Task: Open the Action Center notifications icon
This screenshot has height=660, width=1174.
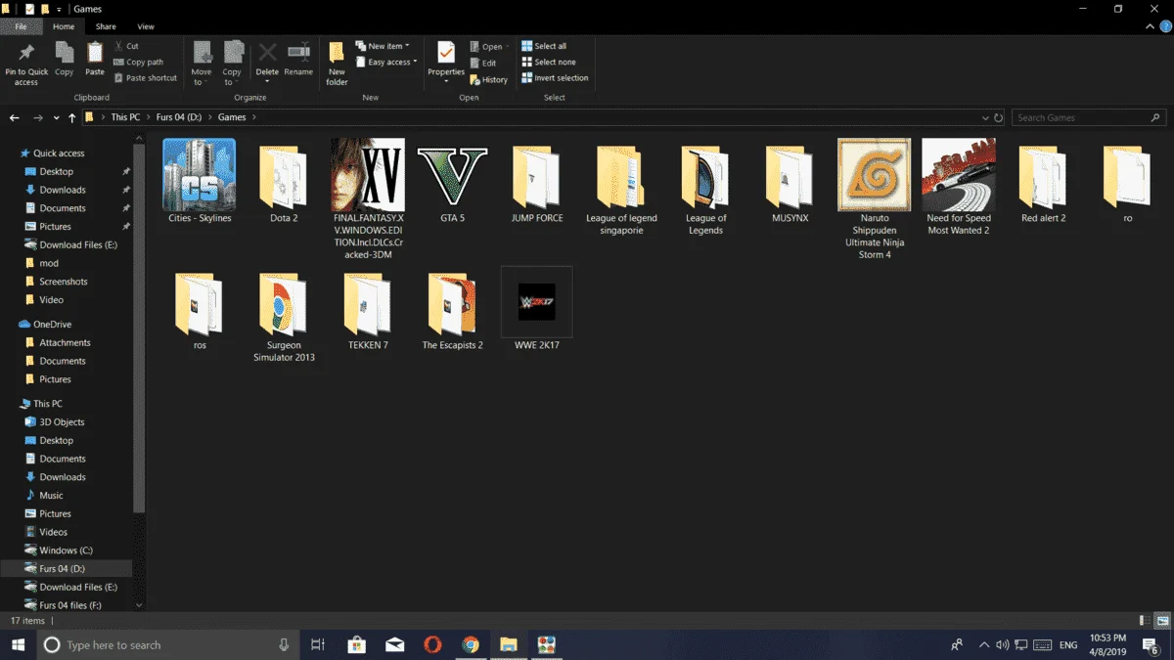Action: [1151, 644]
